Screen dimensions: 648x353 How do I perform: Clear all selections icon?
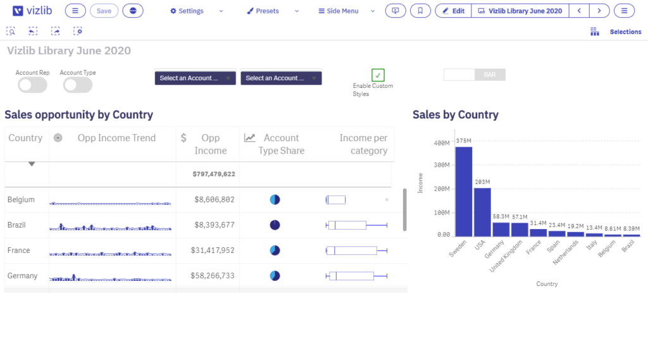(78, 31)
